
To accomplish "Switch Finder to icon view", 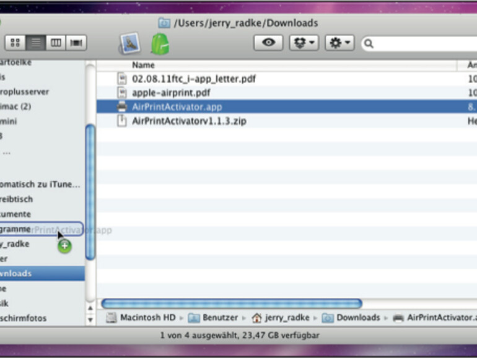I will click(x=15, y=43).
